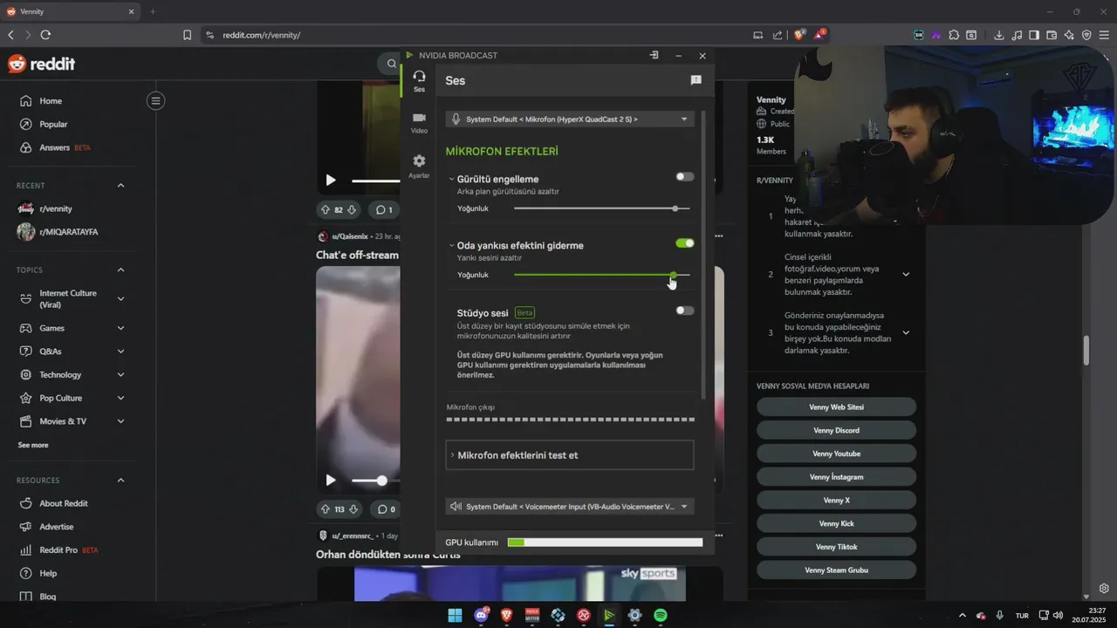
Task: Expand rule 3 about Gönderiniz onaylanmadıysa
Action: coord(906,332)
